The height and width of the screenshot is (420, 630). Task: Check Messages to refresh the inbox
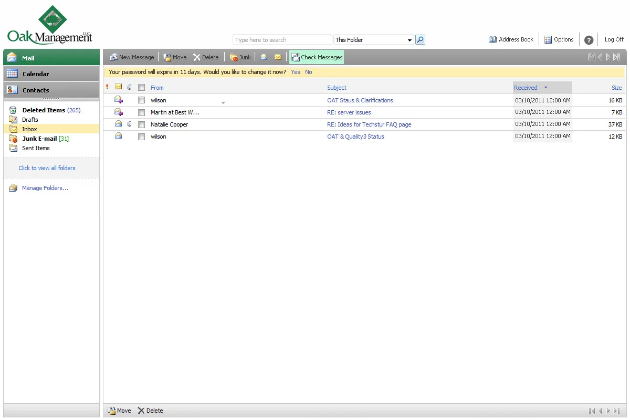coord(317,57)
